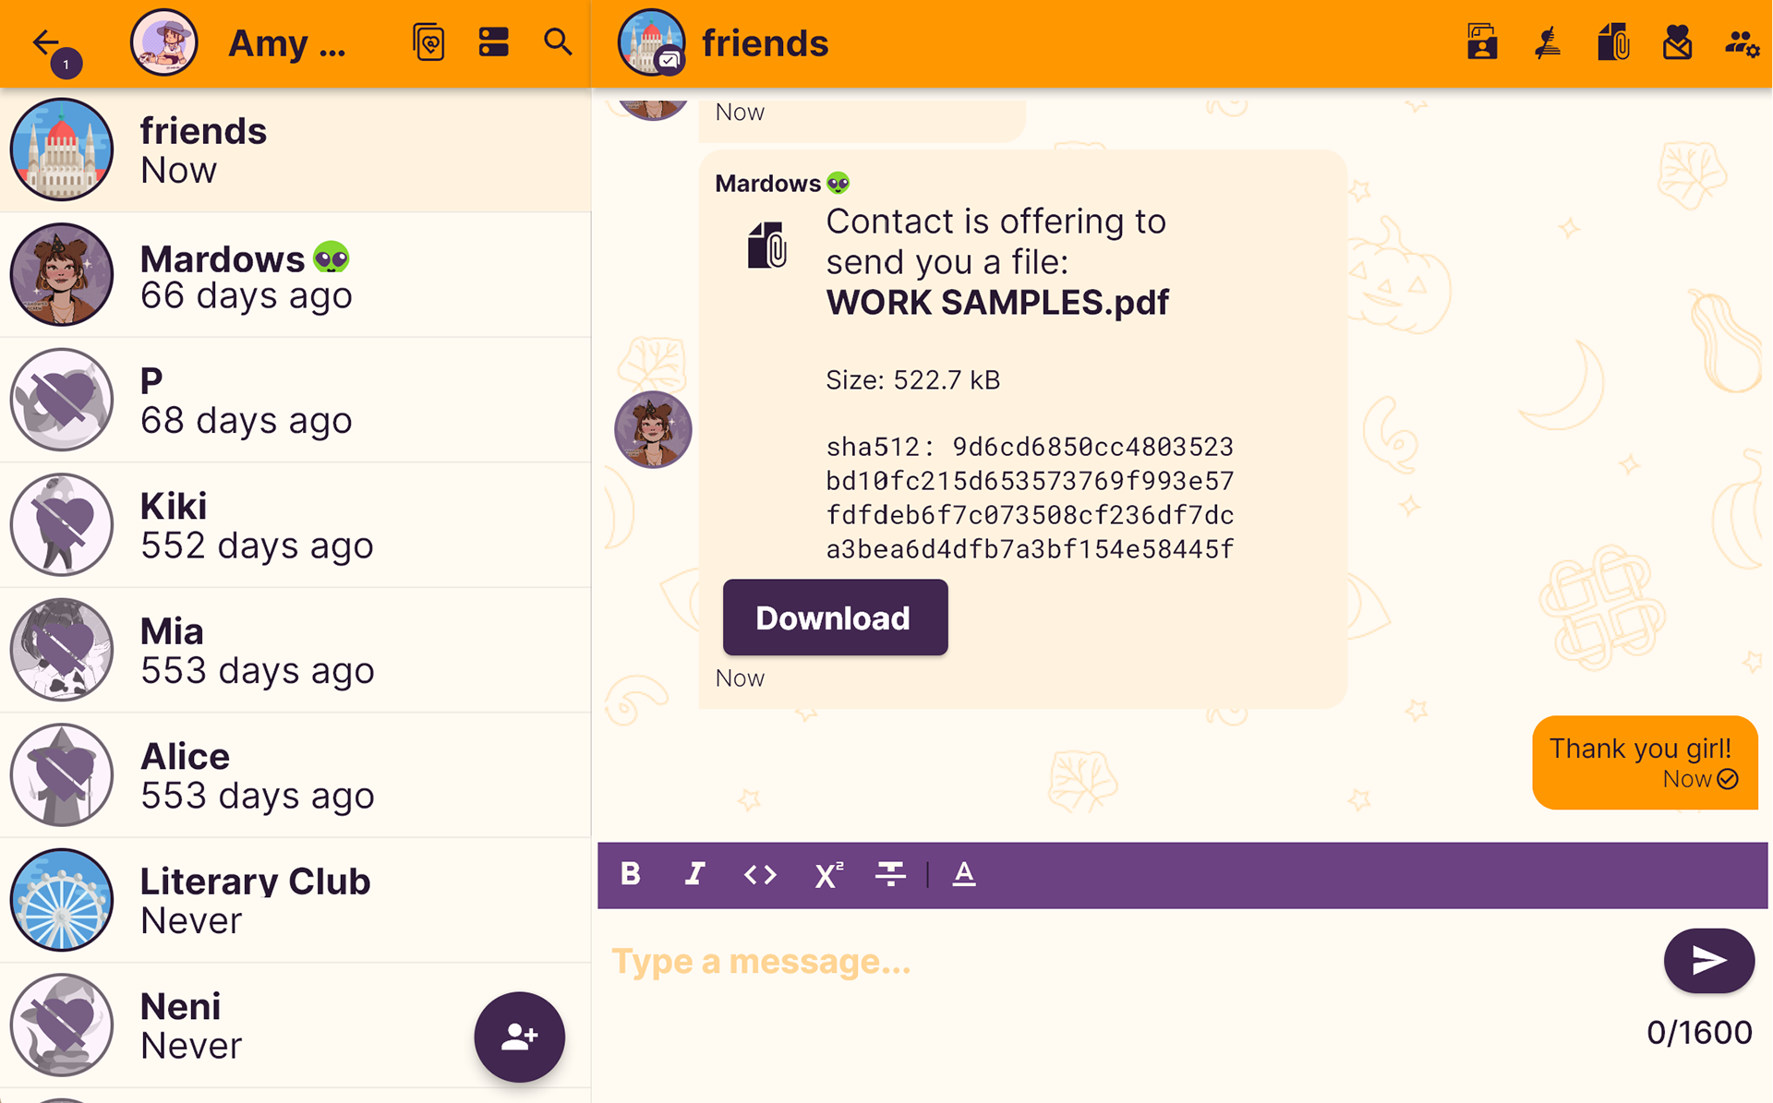Toggle bold text formatting
Image resolution: width=1773 pixels, height=1103 pixels.
(x=631, y=874)
